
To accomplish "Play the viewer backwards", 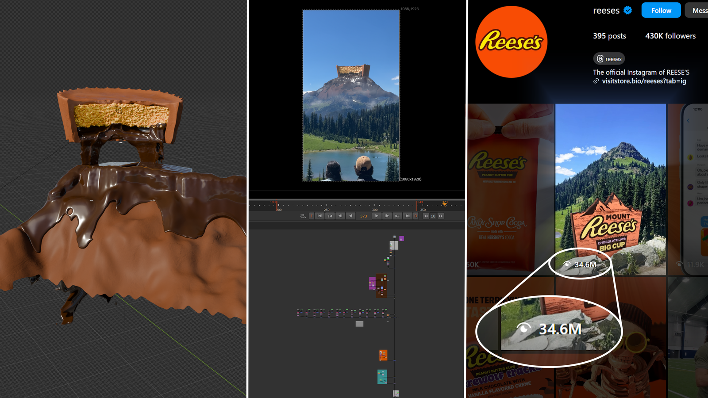I will tap(350, 216).
